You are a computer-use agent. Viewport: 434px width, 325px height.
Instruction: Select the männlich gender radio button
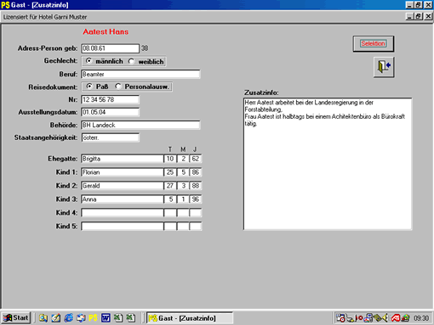click(89, 61)
